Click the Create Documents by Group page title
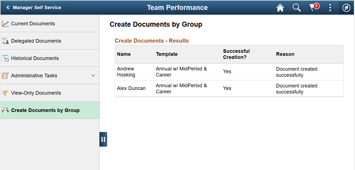Screen dimensions: 355x170 (x=156, y=24)
